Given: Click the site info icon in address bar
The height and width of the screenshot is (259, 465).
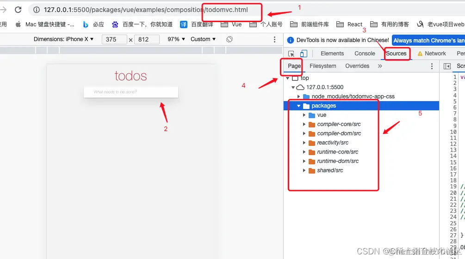Looking at the screenshot, I should click(x=37, y=10).
